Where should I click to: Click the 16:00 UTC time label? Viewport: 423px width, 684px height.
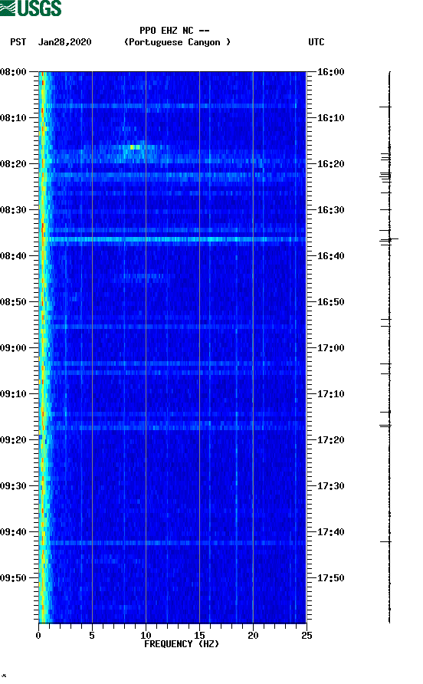point(330,72)
